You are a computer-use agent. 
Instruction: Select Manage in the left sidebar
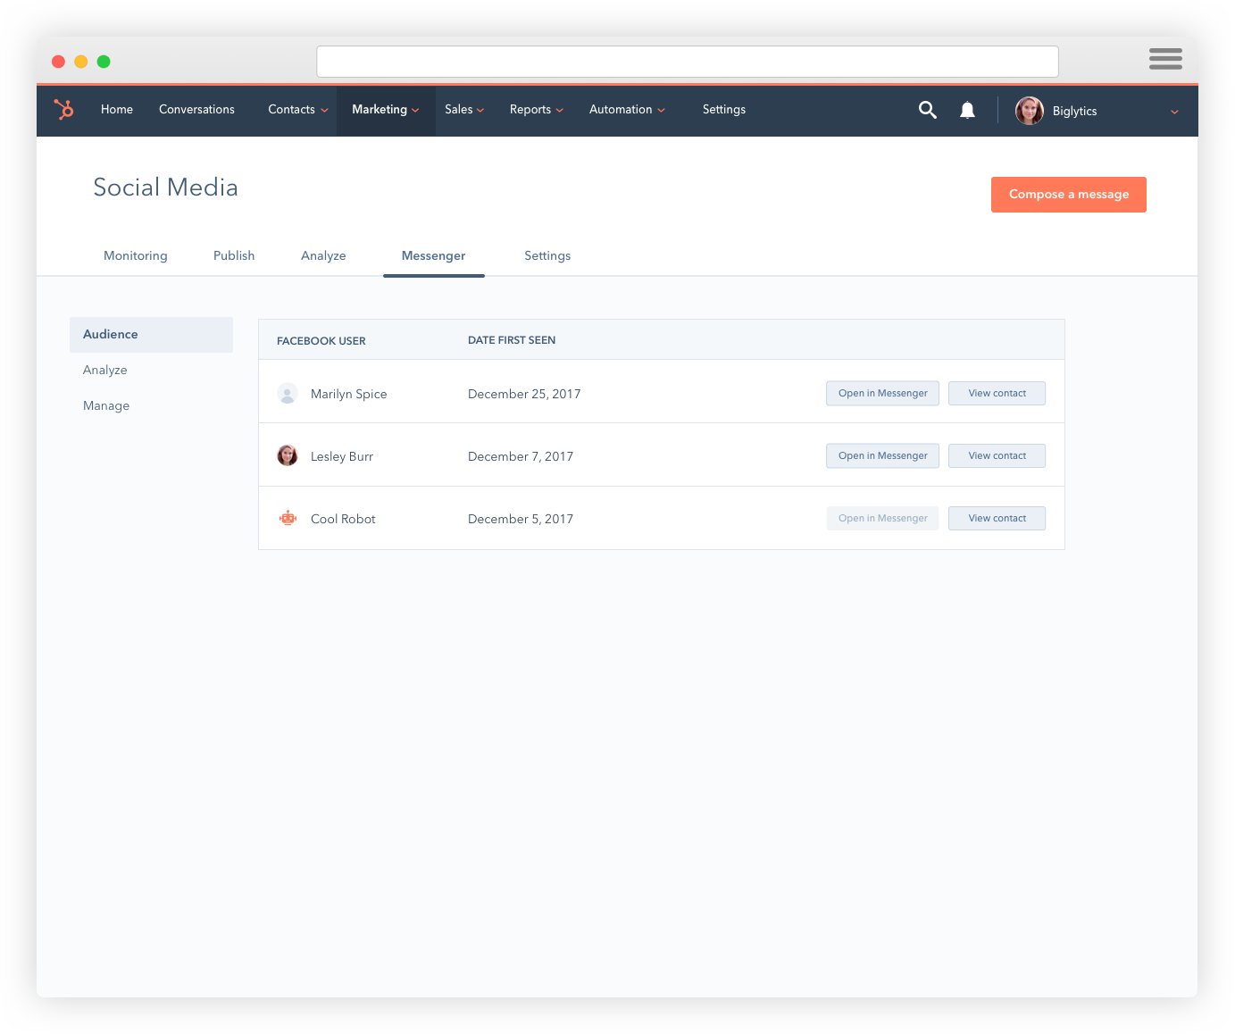(x=106, y=405)
